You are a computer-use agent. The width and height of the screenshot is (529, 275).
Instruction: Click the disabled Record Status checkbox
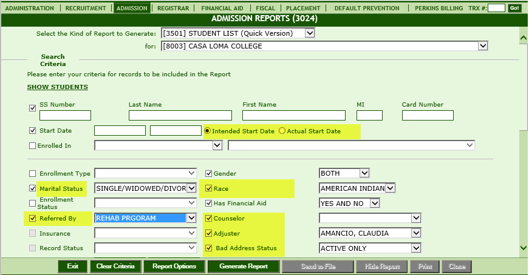32,248
